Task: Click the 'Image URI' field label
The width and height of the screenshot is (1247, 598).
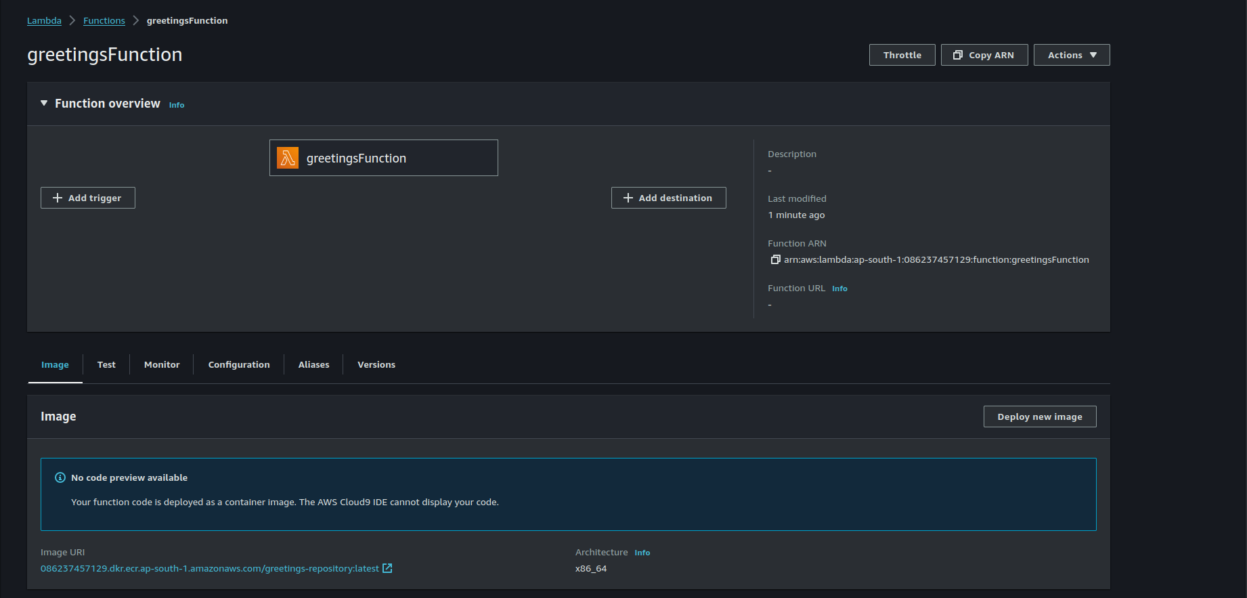Action: pyautogui.click(x=63, y=552)
